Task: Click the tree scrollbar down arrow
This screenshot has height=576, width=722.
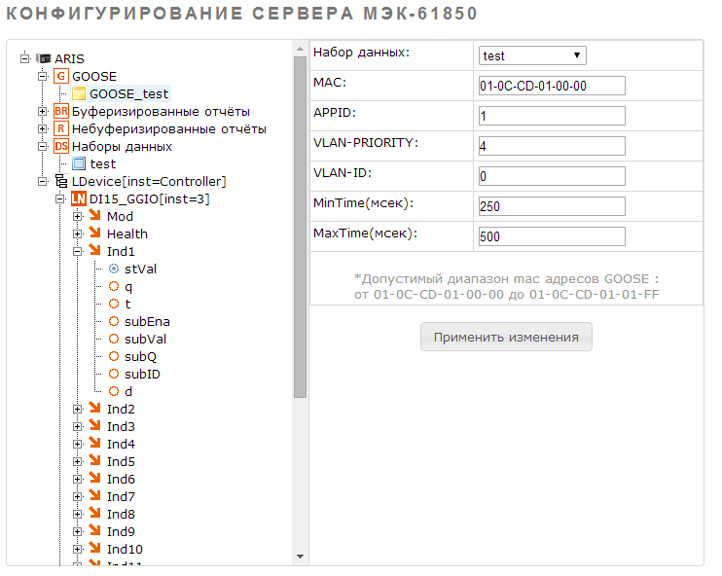Action: coord(300,557)
